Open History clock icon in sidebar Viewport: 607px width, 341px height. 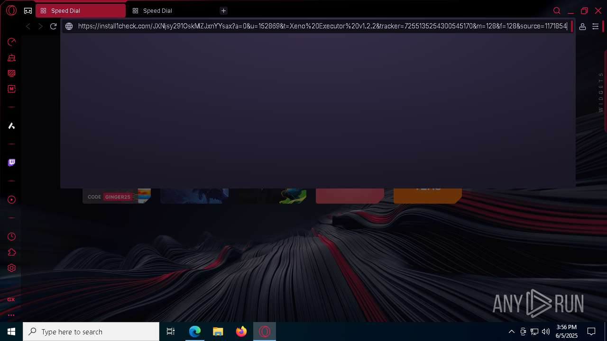click(11, 237)
